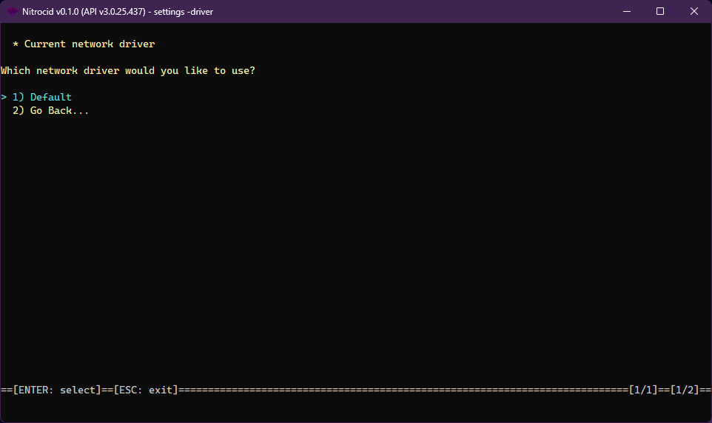Image resolution: width=712 pixels, height=423 pixels.
Task: Click the empty black terminal area
Action: [x=355, y=244]
